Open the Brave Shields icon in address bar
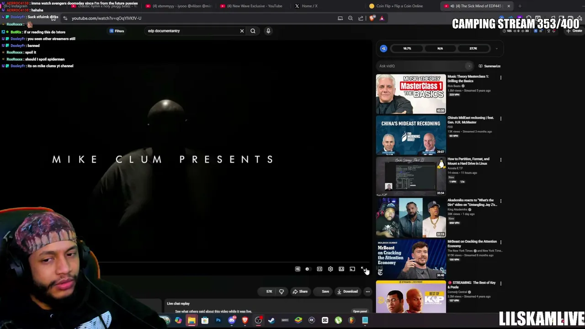 click(372, 18)
